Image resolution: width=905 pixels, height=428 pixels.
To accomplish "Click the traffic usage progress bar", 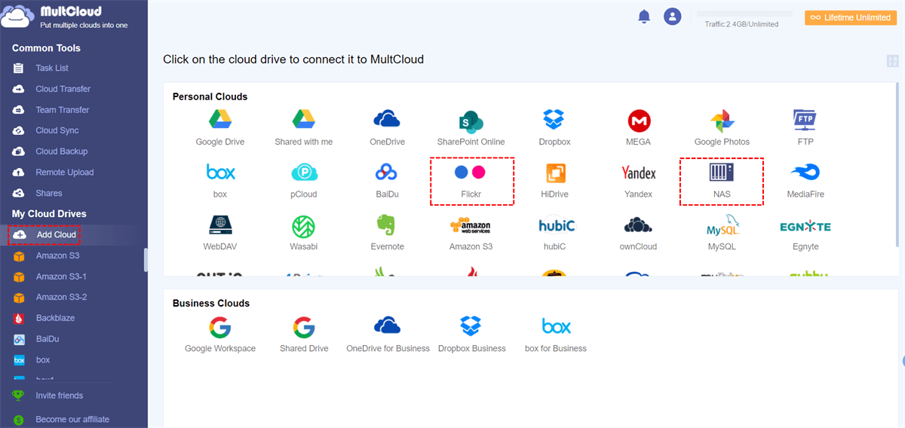I will point(744,14).
